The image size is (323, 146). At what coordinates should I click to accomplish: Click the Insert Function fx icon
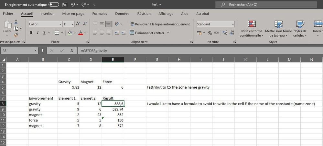coord(72,51)
